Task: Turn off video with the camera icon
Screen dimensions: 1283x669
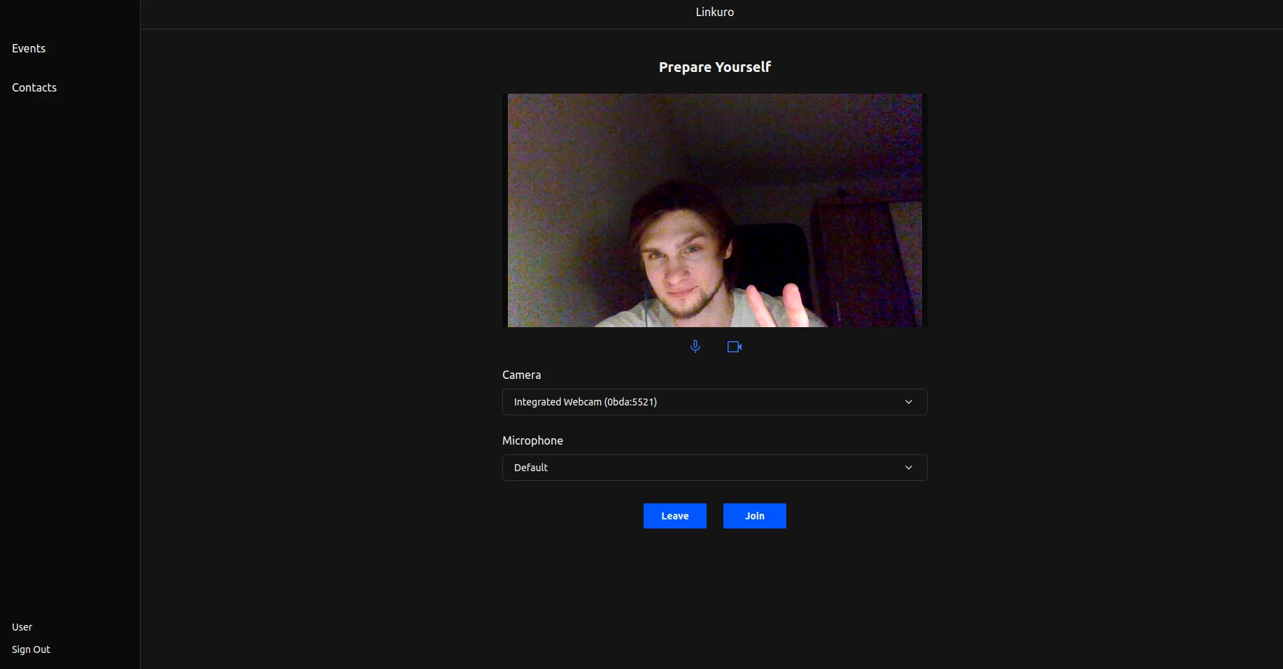Action: (x=734, y=347)
